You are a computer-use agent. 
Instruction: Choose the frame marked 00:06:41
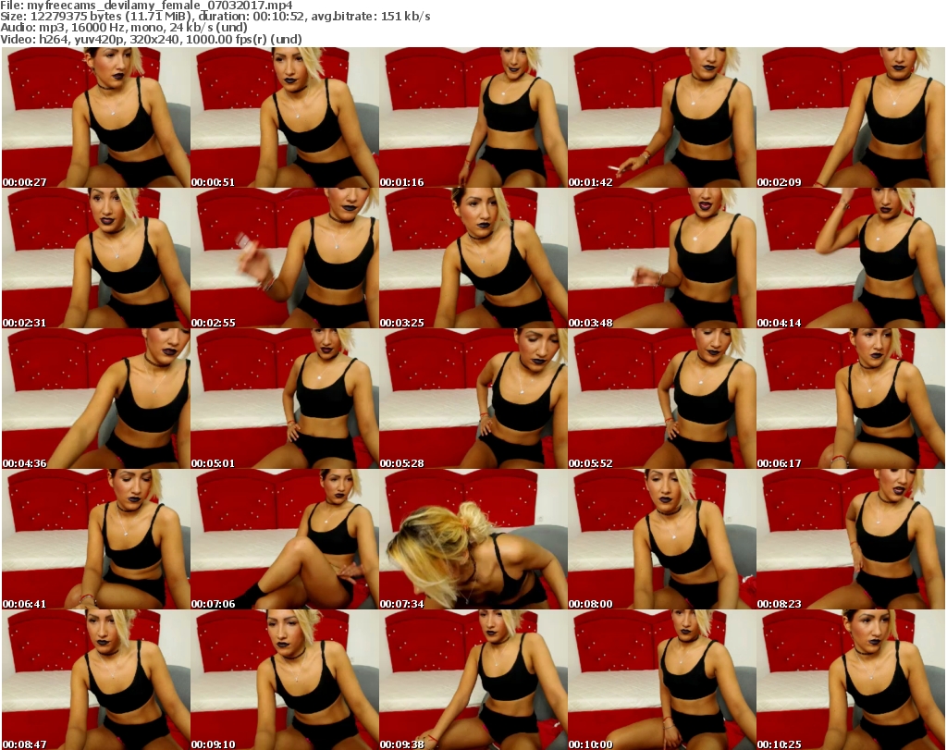[x=96, y=539]
